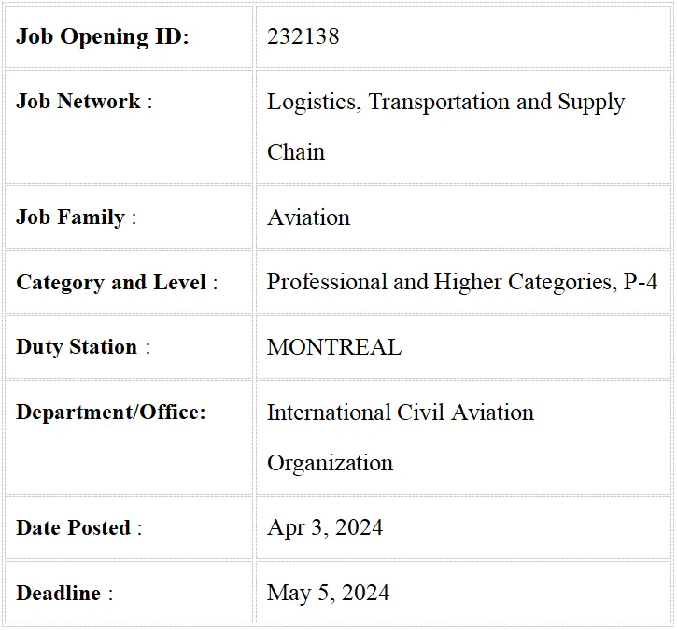Click the May 5, 2024 deadline
Viewport: 677px width, 630px height.
pos(328,594)
